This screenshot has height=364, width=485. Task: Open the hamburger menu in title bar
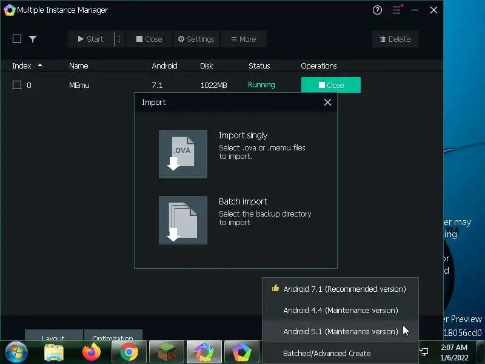(x=396, y=10)
